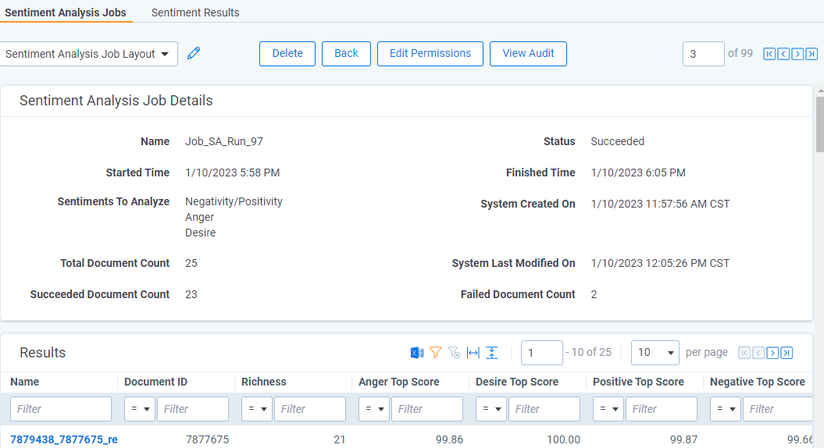Sort by Desire Top Score header
The image size is (824, 448).
point(517,382)
